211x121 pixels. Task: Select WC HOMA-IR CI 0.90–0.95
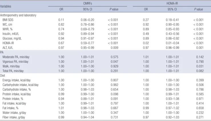click(x=172, y=25)
